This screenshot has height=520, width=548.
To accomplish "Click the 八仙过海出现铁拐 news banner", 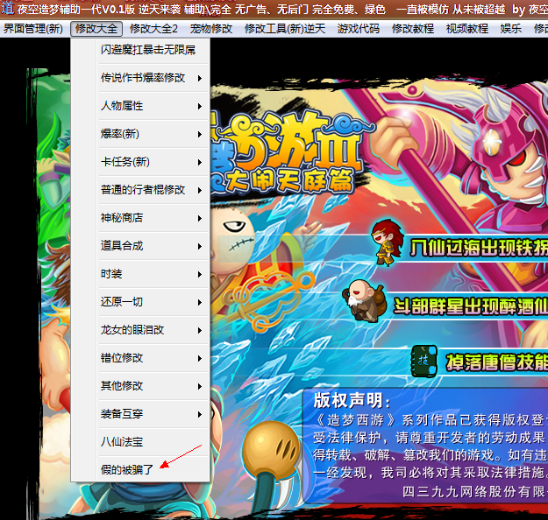I will [479, 248].
